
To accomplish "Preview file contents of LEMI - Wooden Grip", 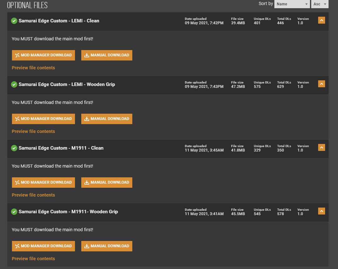I will click(x=33, y=131).
